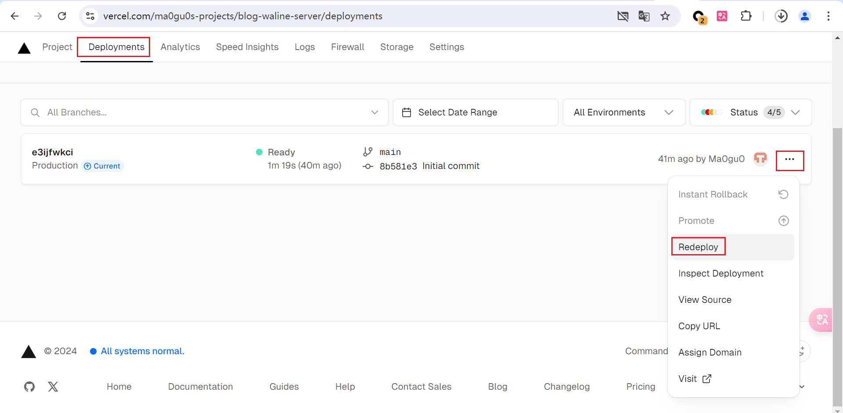Screen dimensions: 843x413
Task: Open the deployment three-dot actions menu
Action: click(789, 159)
